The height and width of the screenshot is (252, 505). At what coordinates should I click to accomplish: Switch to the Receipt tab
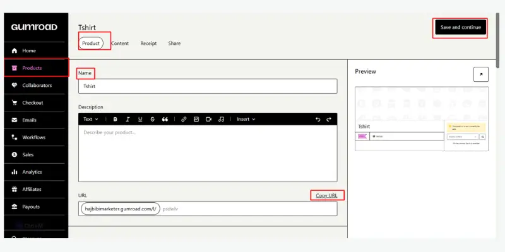point(148,43)
